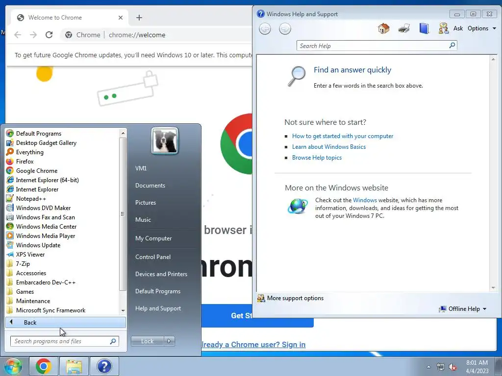Open Windows Update

38,245
